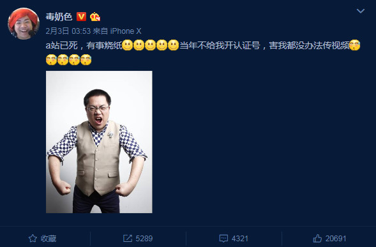376x247 pixels.
Task: Click the thumbs-up like icon
Action: click(317, 238)
